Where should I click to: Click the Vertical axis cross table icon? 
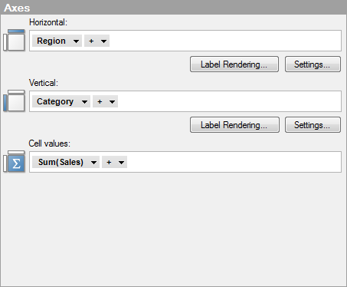pyautogui.click(x=14, y=101)
